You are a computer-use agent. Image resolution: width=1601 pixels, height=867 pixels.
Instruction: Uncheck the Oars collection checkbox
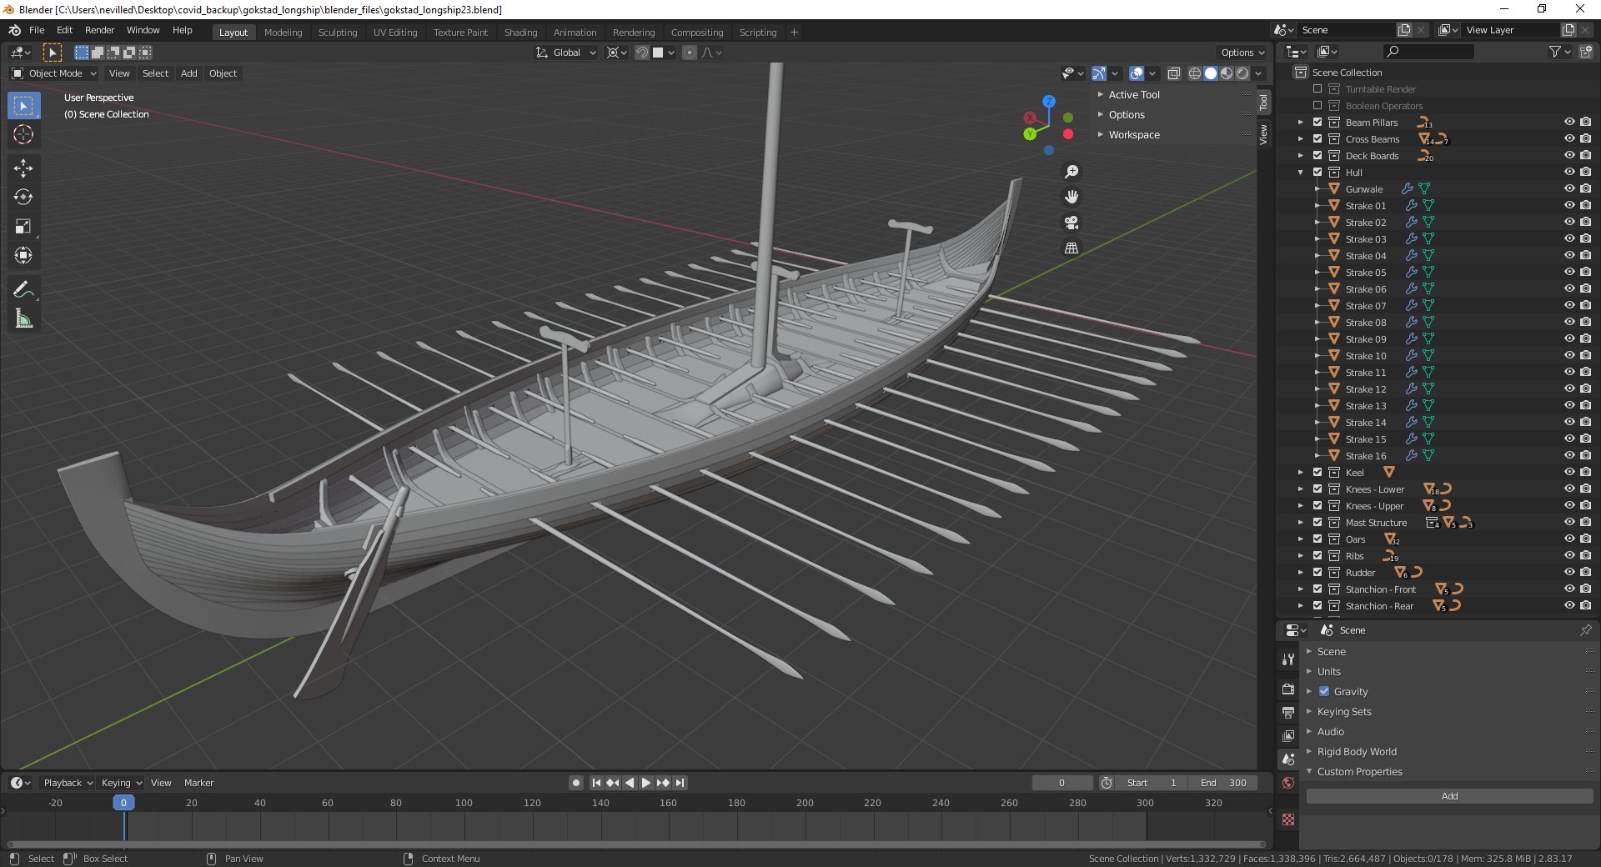1317,539
